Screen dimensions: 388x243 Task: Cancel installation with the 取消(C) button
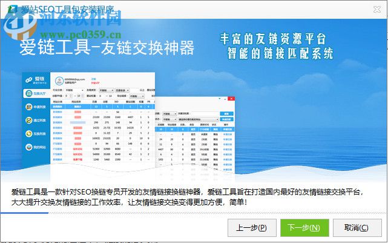(x=357, y=228)
